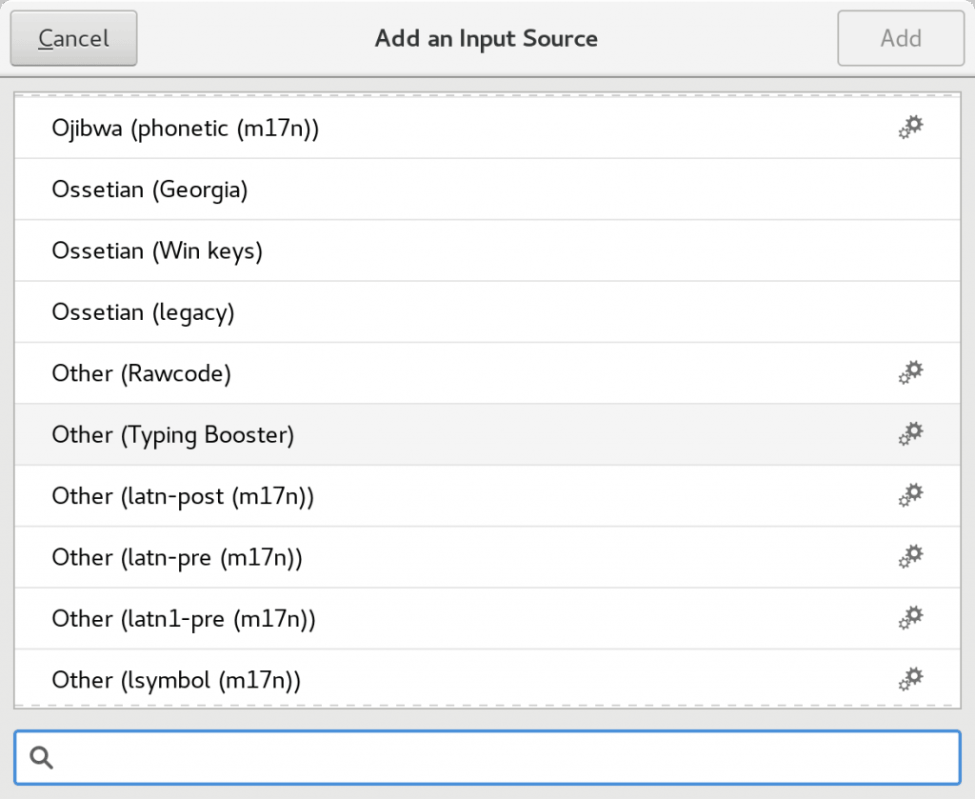Click gear icon beside Other (lsymbol (m17n))
The image size is (975, 799).
coord(911,679)
